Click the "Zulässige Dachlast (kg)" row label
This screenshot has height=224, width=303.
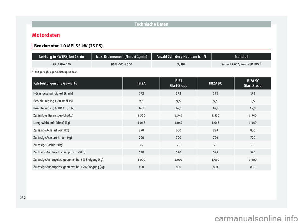tap(48, 145)
